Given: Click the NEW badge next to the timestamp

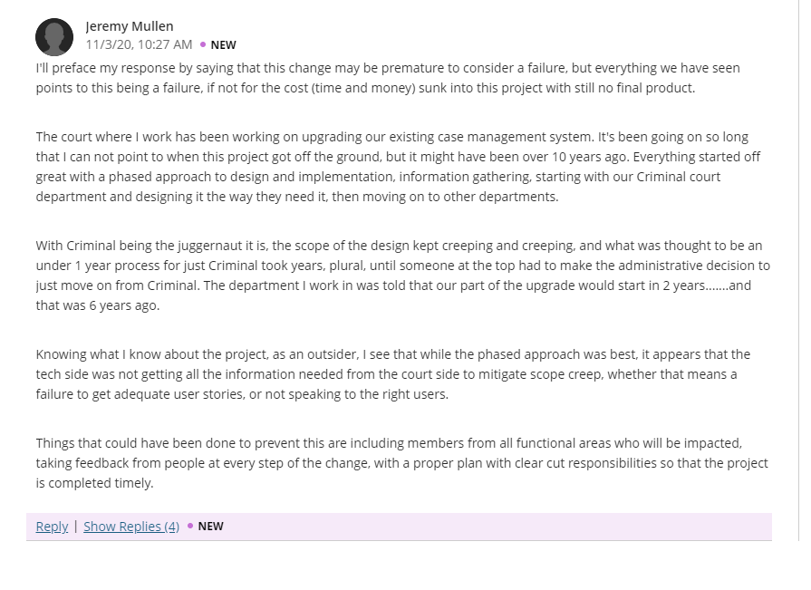Looking at the screenshot, I should point(224,45).
